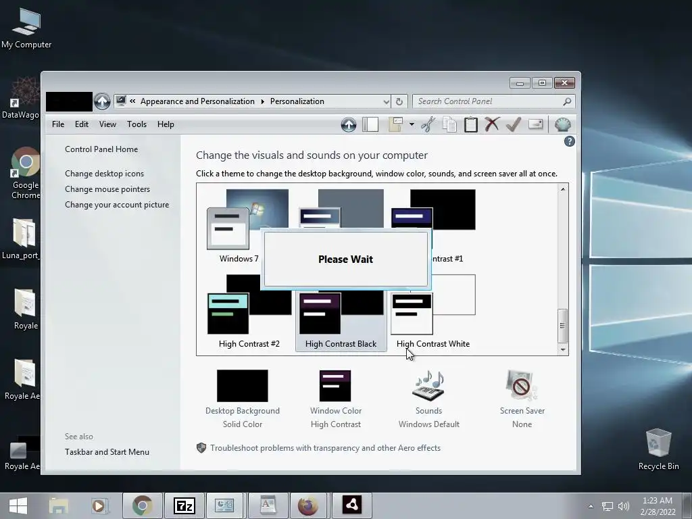This screenshot has width=692, height=519.
Task: Select the Recycle Bin desktop icon
Action: tap(658, 449)
